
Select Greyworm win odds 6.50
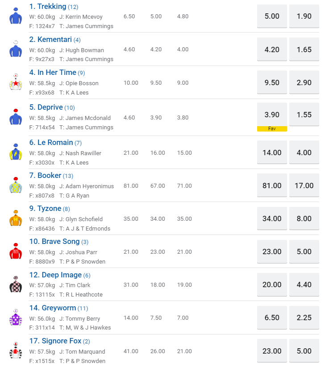[x=272, y=318]
